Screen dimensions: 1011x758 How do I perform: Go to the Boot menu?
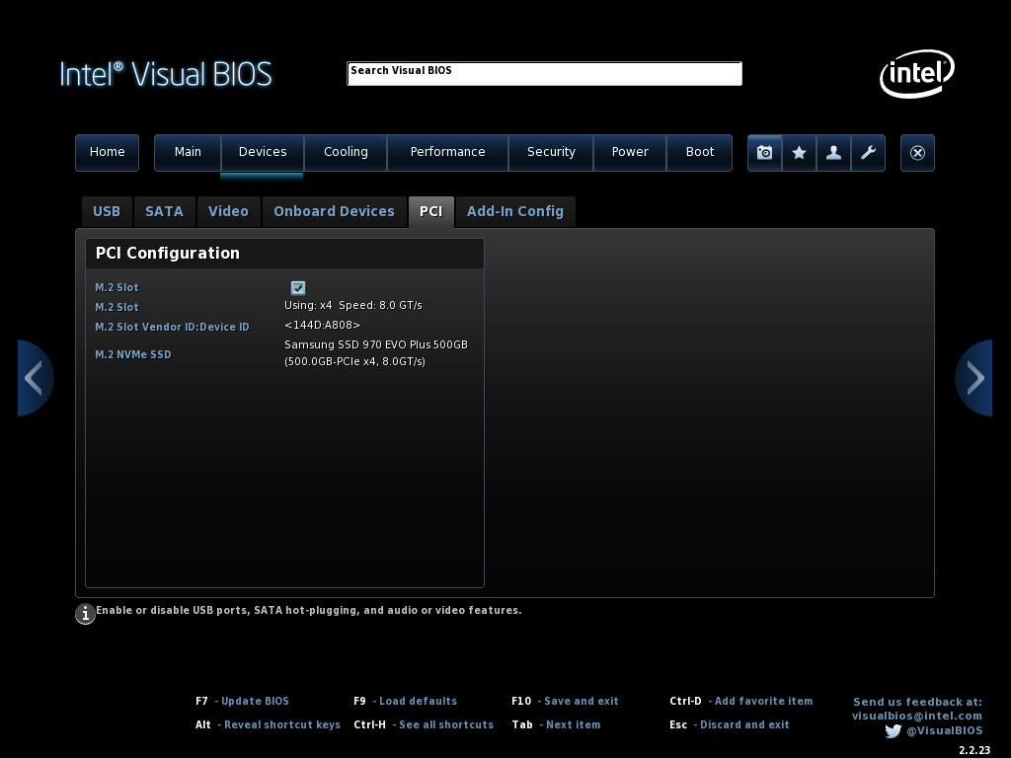(699, 152)
